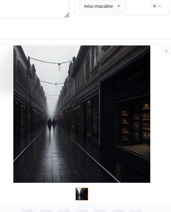Image resolution: width=171 pixels, height=212 pixels.
Task: Click the second button in the bottom row
Action: point(46,211)
